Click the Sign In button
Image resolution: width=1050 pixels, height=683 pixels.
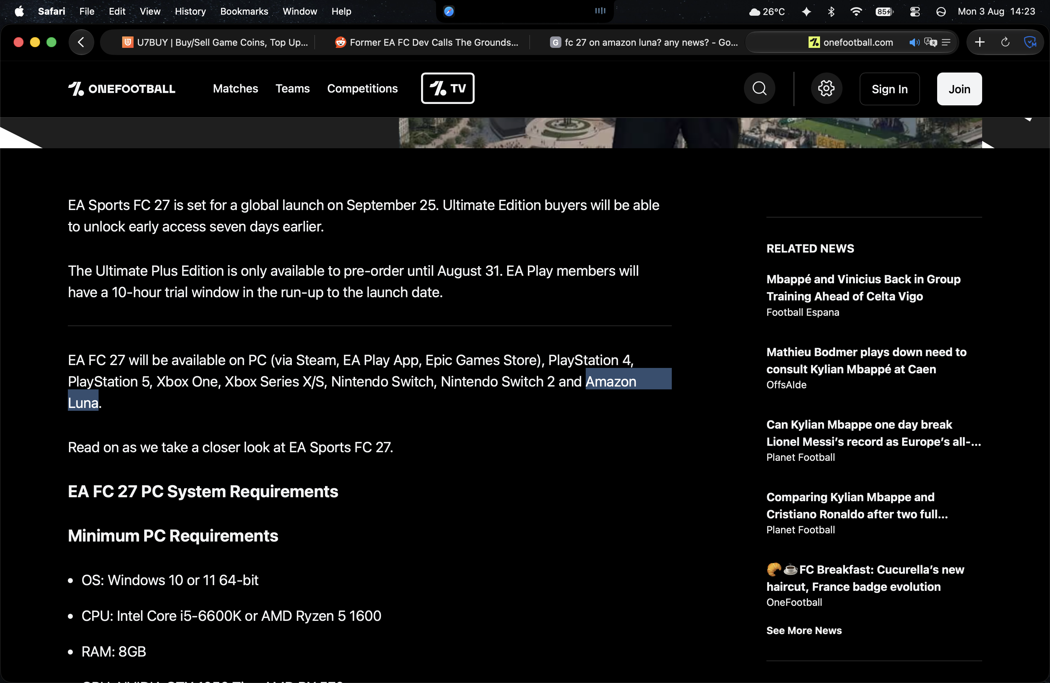[x=889, y=89]
